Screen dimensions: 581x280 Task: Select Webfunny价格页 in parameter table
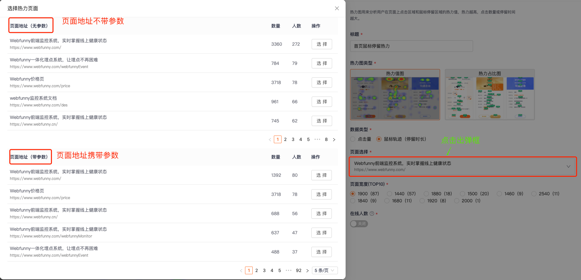322,194
